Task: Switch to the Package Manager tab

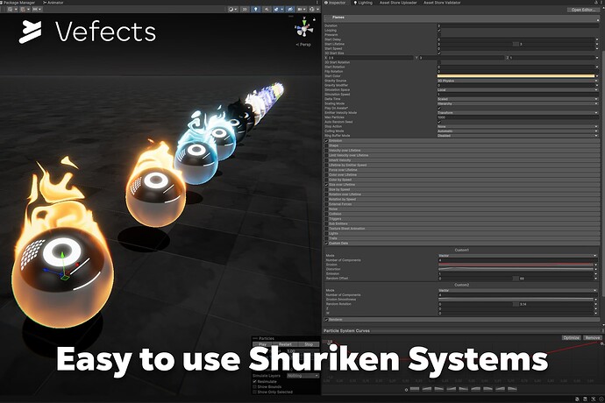Action: pos(18,3)
